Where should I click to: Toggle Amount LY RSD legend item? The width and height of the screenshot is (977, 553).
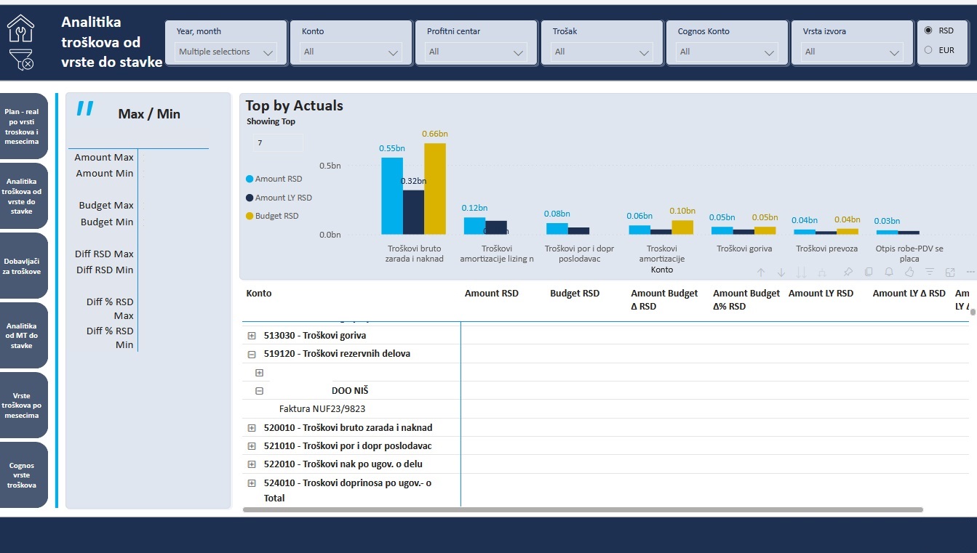pos(279,198)
